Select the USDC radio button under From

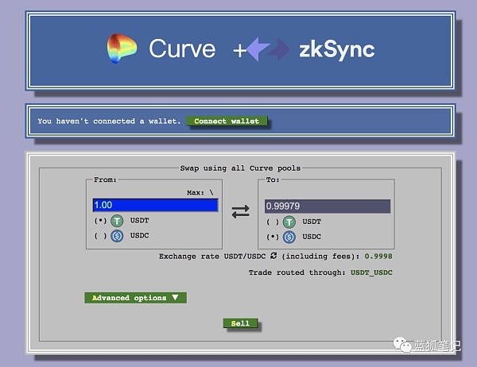pyautogui.click(x=100, y=237)
